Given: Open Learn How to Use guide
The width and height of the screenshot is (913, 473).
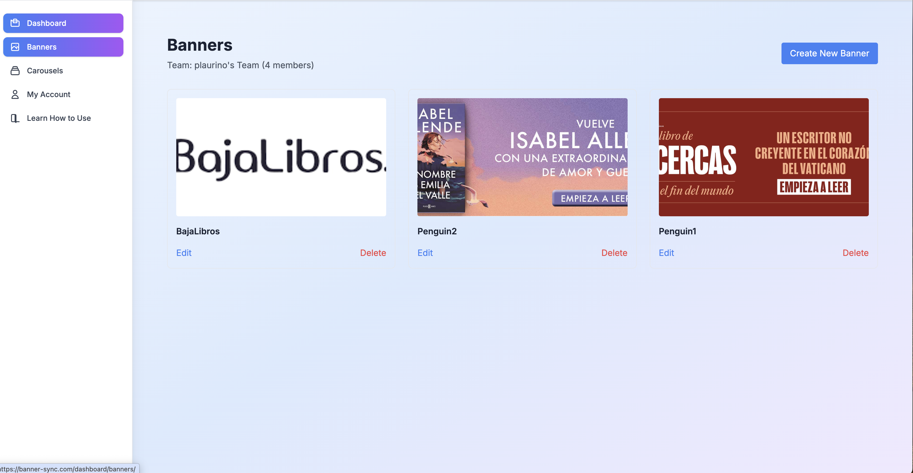Looking at the screenshot, I should tap(63, 118).
